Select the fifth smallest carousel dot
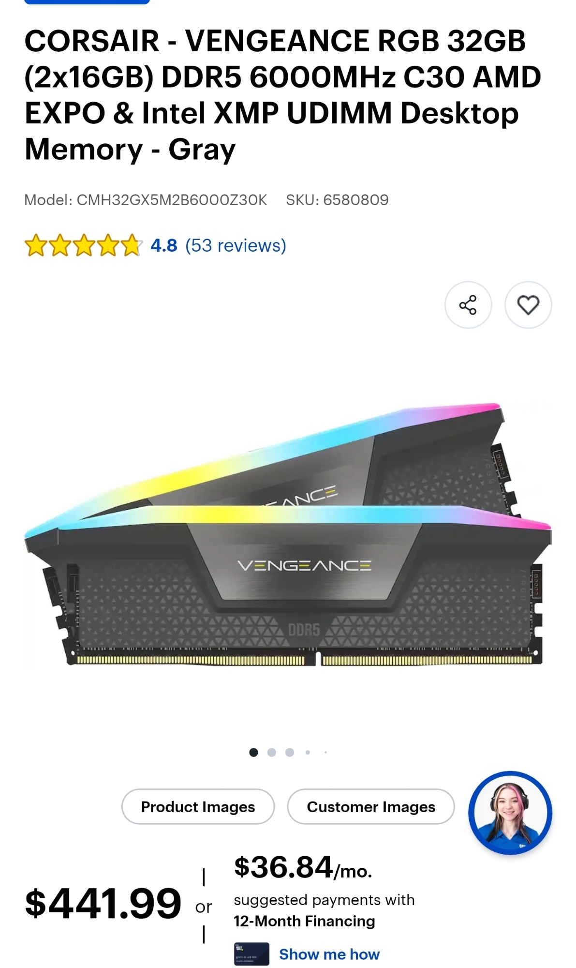 326,752
